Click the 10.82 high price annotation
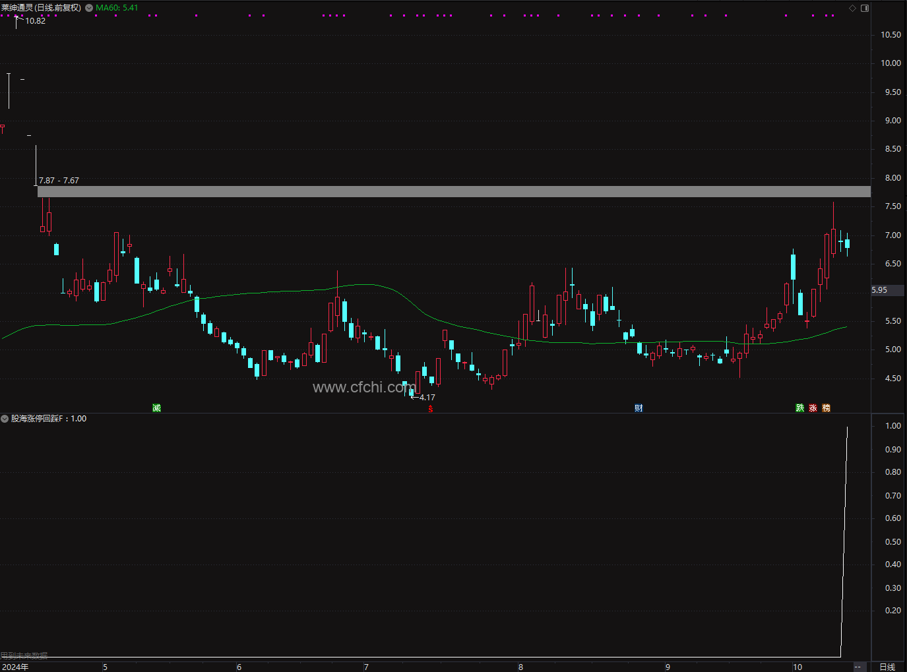 (36, 21)
